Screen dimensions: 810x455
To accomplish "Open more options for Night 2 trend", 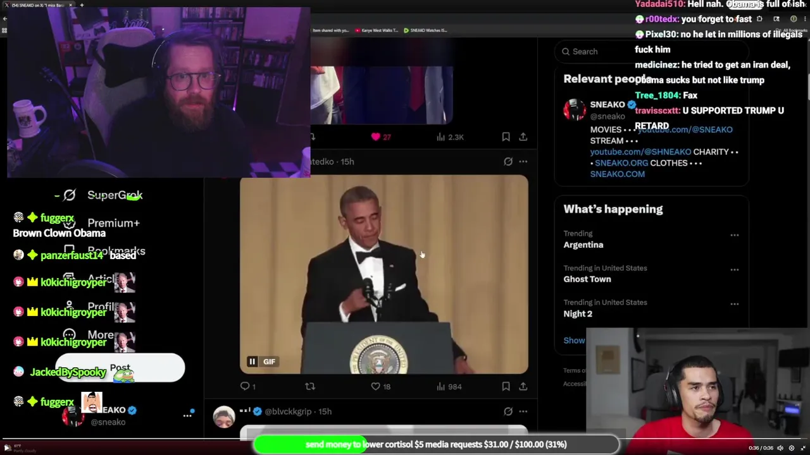I will coord(735,303).
